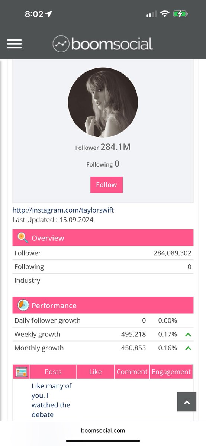The height and width of the screenshot is (446, 206).
Task: Tap the scroll-to-top arrow button
Action: 187,402
